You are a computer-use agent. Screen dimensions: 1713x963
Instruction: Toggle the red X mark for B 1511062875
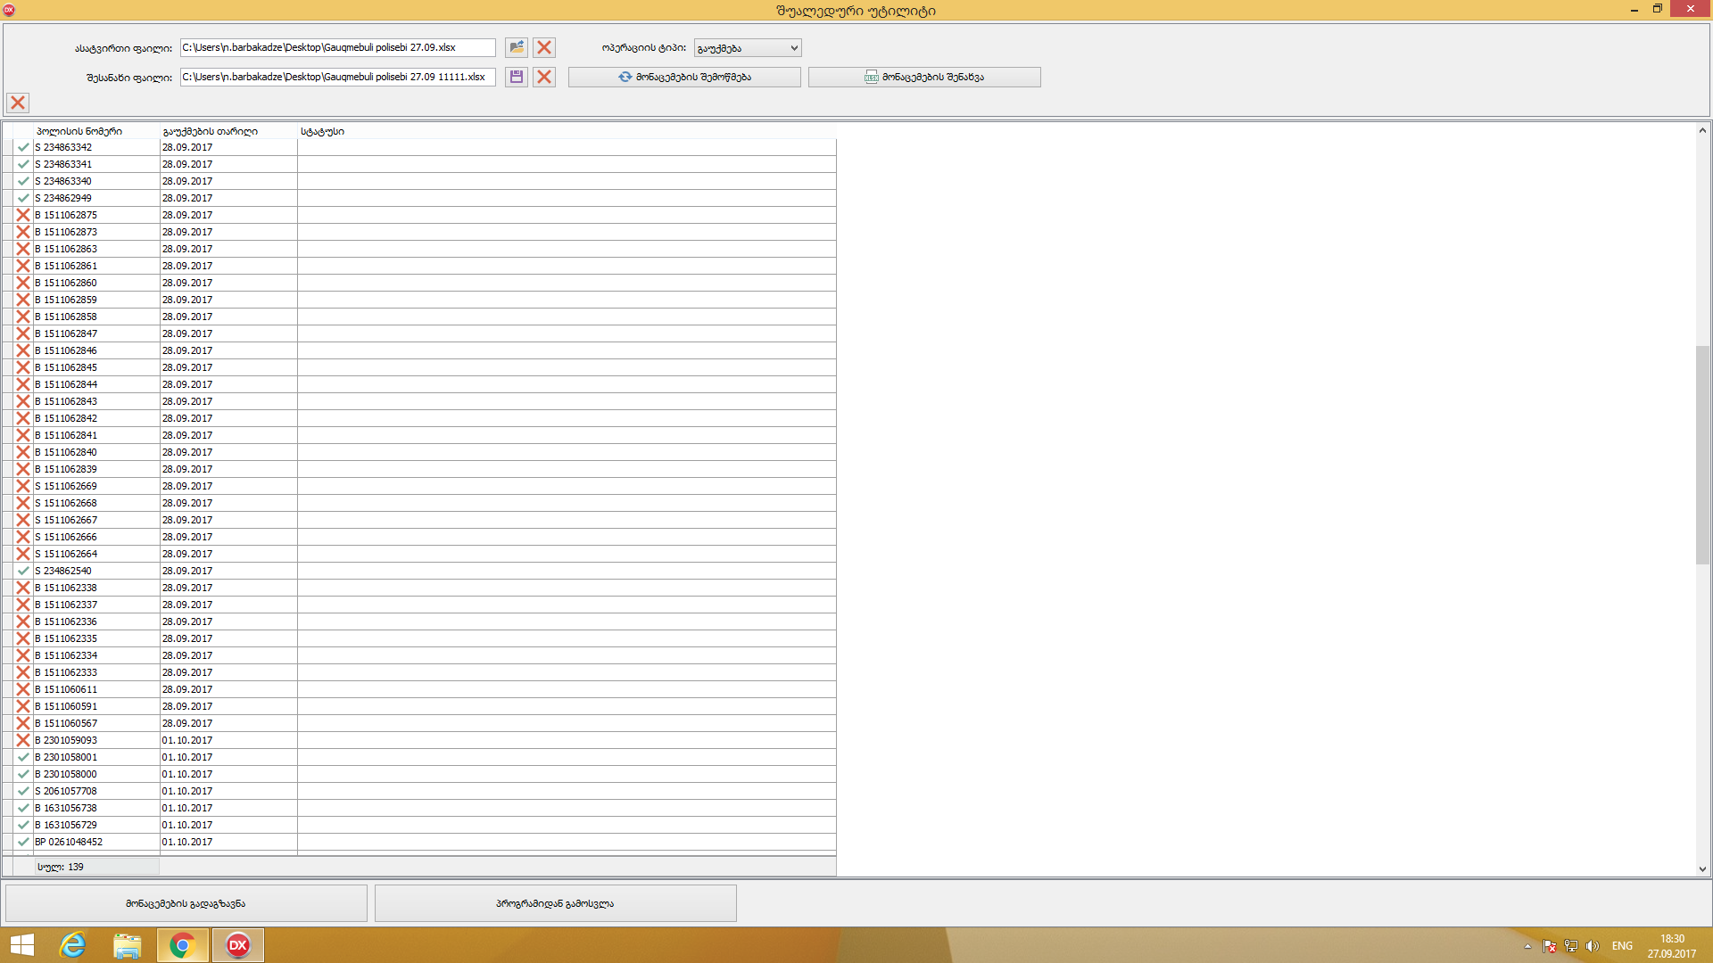click(x=23, y=215)
